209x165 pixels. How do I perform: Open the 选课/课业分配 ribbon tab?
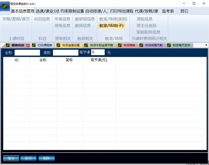pyautogui.click(x=47, y=11)
